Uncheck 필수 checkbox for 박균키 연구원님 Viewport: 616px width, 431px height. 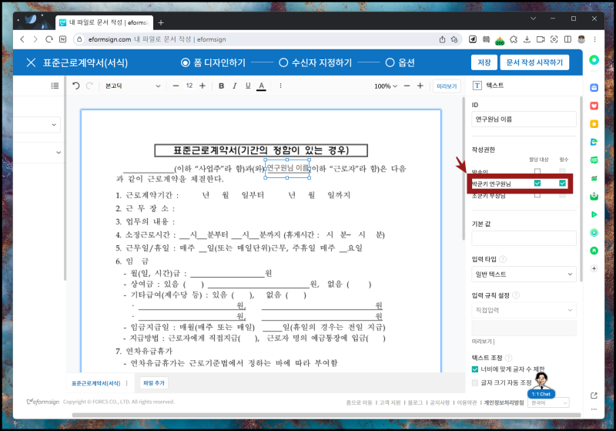coord(563,184)
